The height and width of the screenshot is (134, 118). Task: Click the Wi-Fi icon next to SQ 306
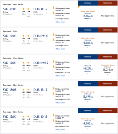(63, 16)
